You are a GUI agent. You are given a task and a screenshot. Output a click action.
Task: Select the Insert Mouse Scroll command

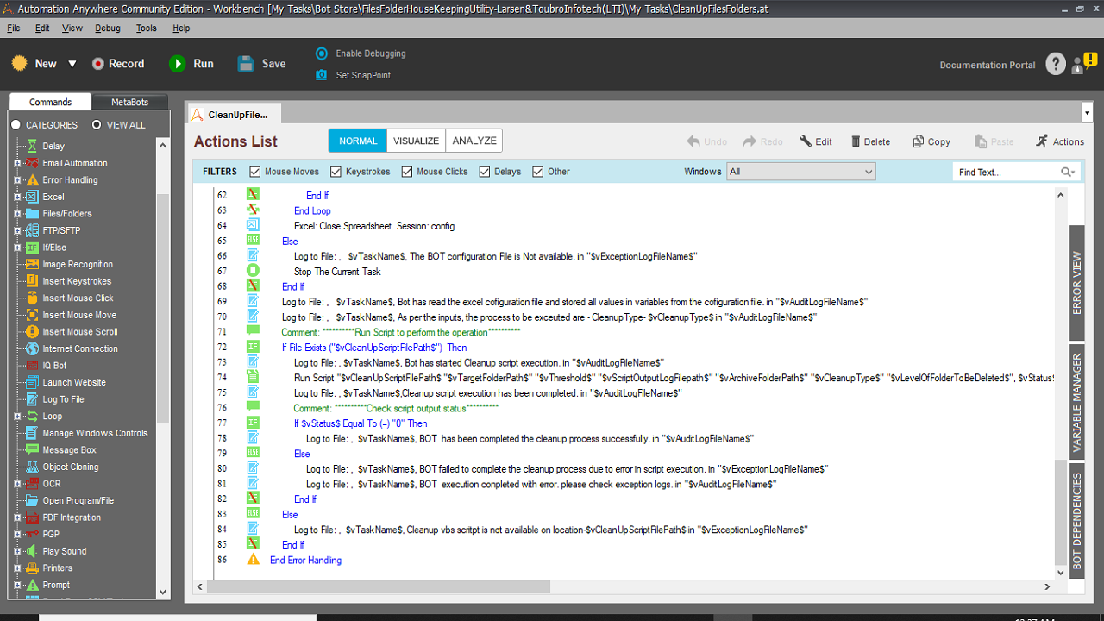click(80, 332)
